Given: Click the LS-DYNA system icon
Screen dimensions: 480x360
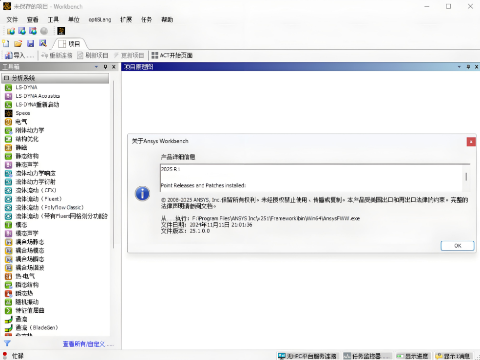Looking at the screenshot, I should tap(8, 88).
